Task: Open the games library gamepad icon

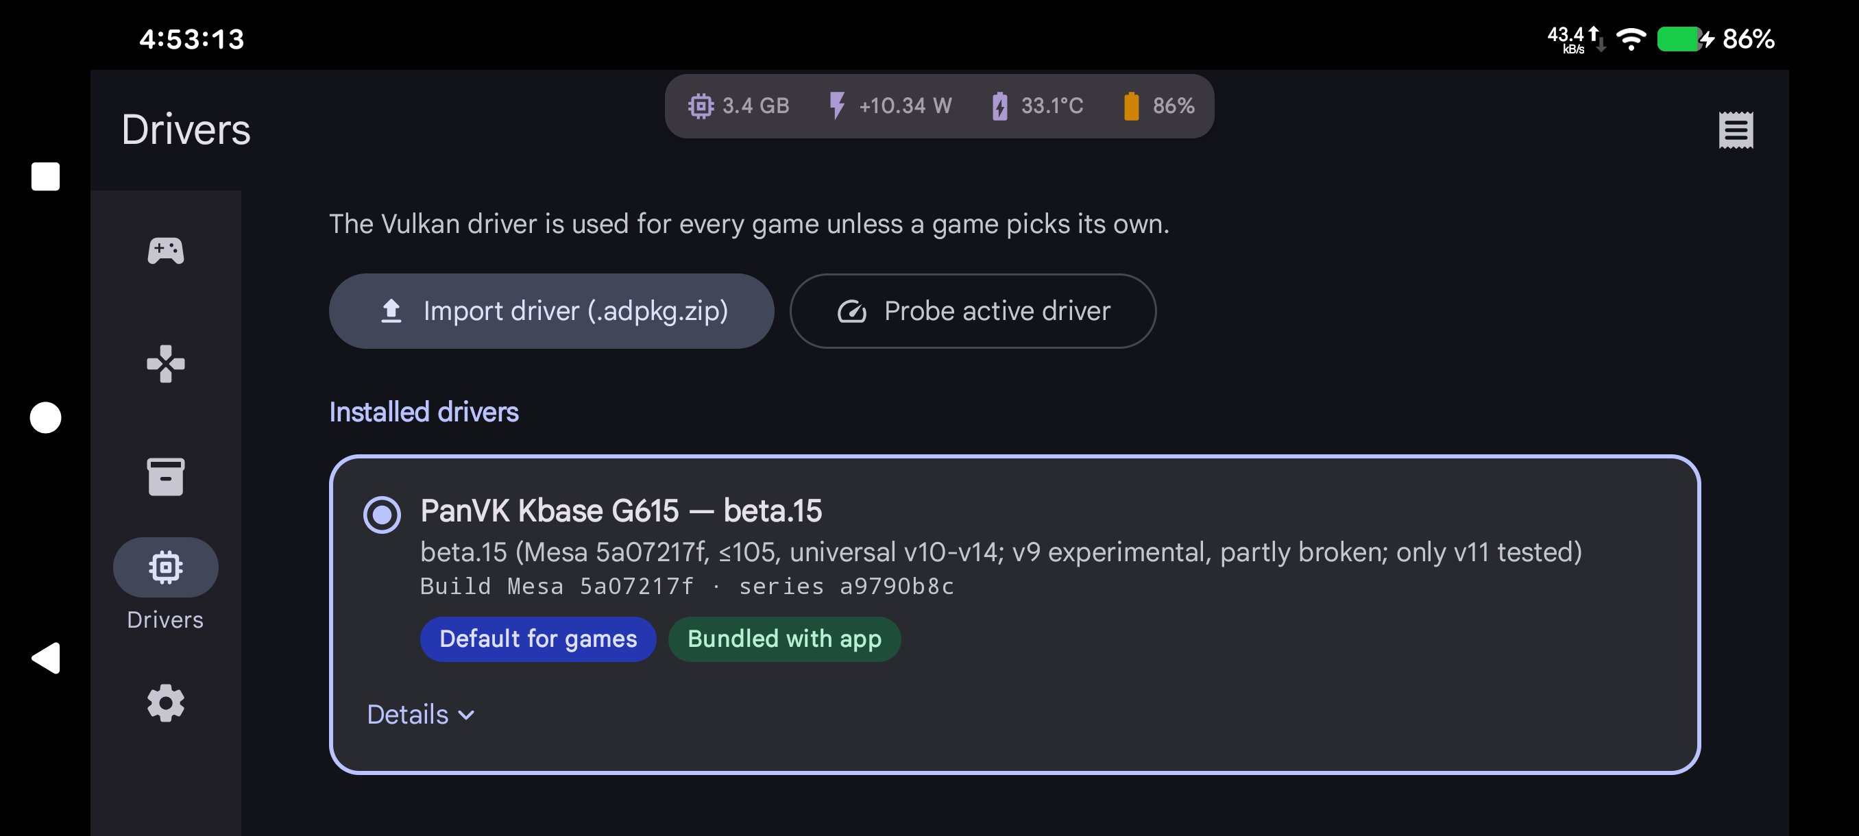Action: tap(165, 251)
